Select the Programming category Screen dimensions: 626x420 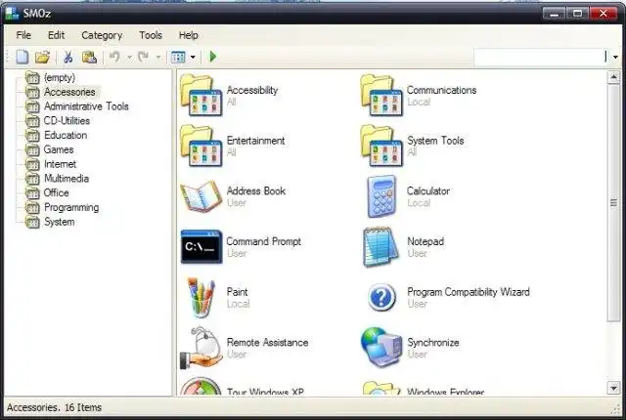(x=71, y=208)
